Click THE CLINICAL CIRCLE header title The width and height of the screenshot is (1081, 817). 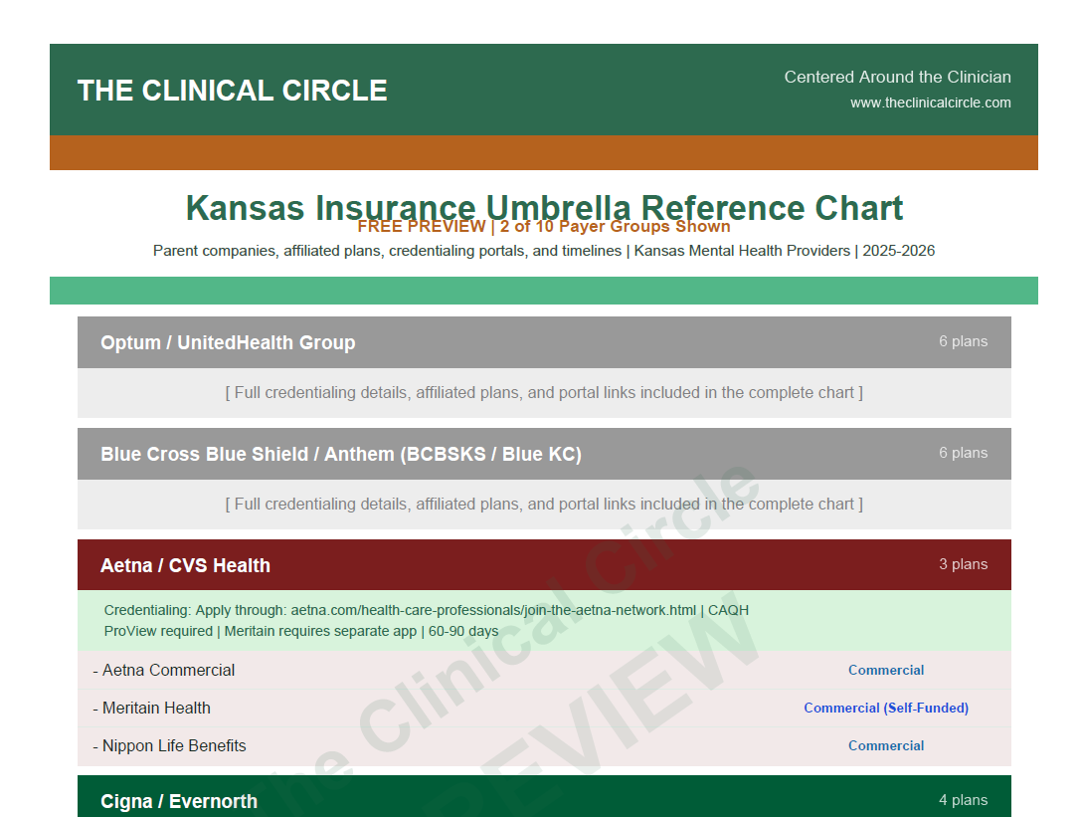233,91
